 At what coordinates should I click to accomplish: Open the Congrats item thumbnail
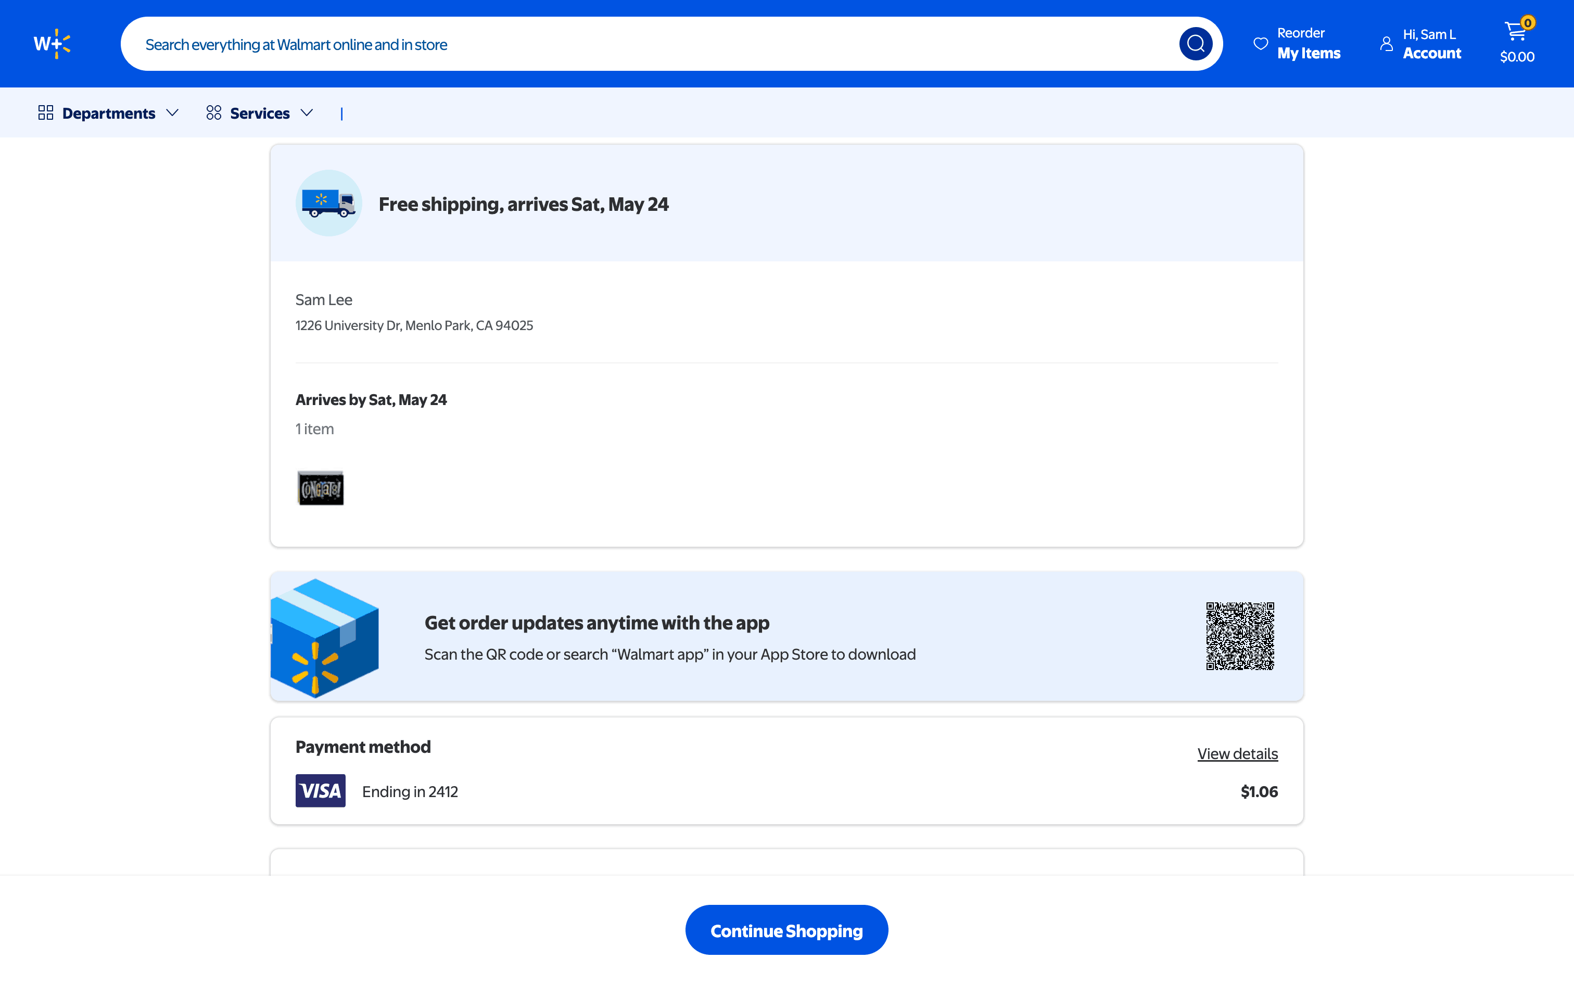click(320, 488)
